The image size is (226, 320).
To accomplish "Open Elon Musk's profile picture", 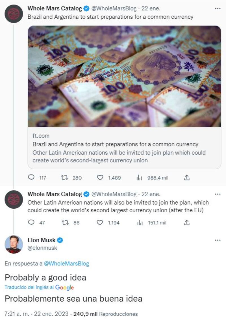I will coord(14,244).
